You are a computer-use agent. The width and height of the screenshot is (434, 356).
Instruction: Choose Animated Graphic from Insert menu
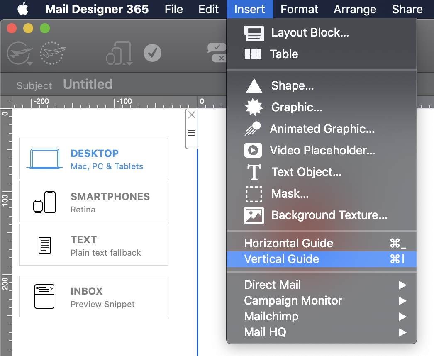point(321,129)
